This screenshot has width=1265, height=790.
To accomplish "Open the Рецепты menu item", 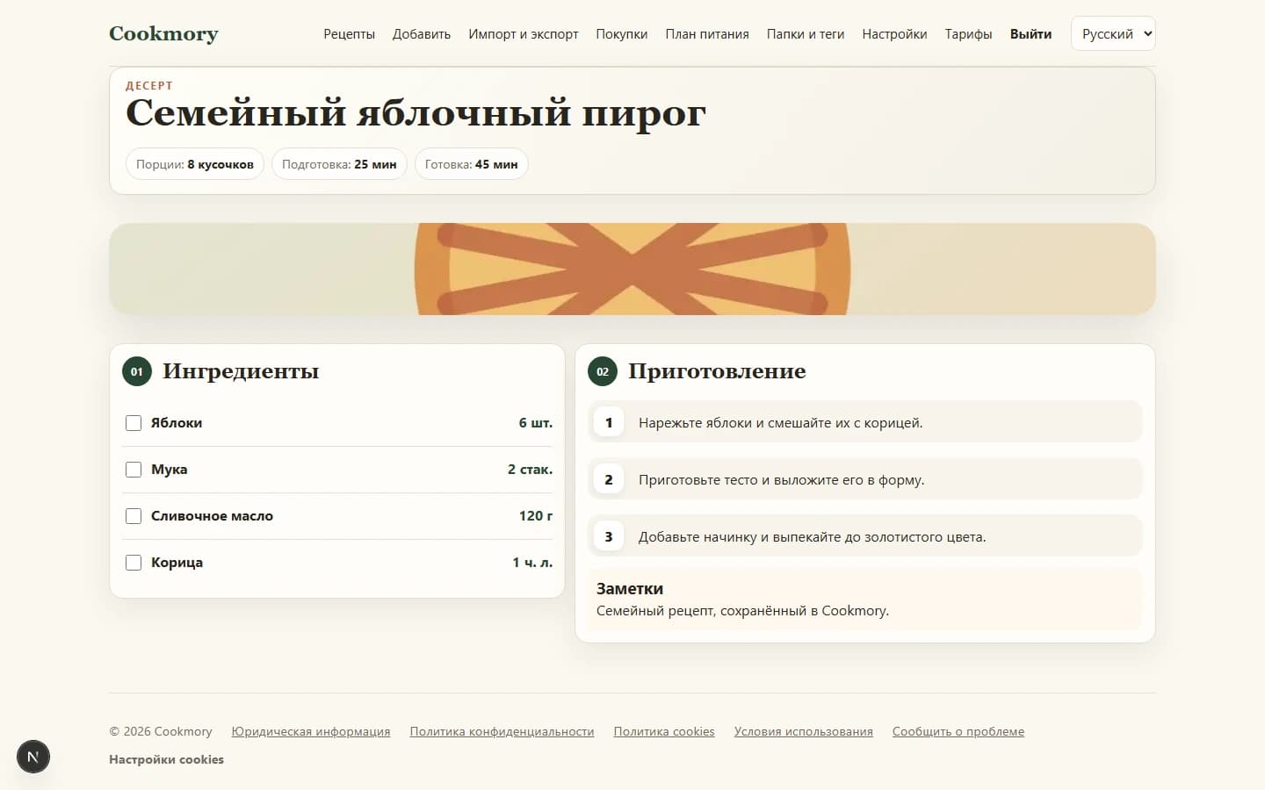I will click(349, 34).
